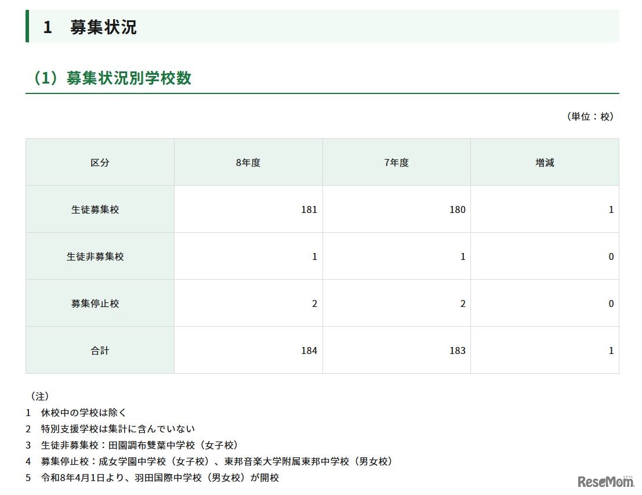The width and height of the screenshot is (642, 495).
Task: Select the 7年度 column header
Action: [396, 162]
